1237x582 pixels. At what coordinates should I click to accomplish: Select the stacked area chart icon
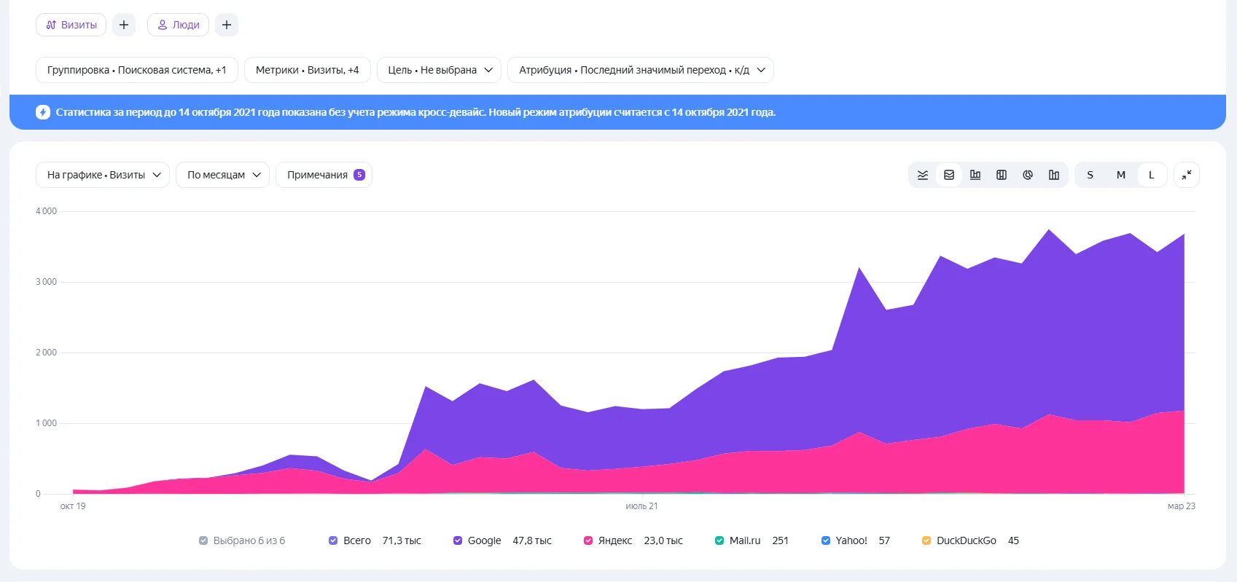tap(949, 175)
